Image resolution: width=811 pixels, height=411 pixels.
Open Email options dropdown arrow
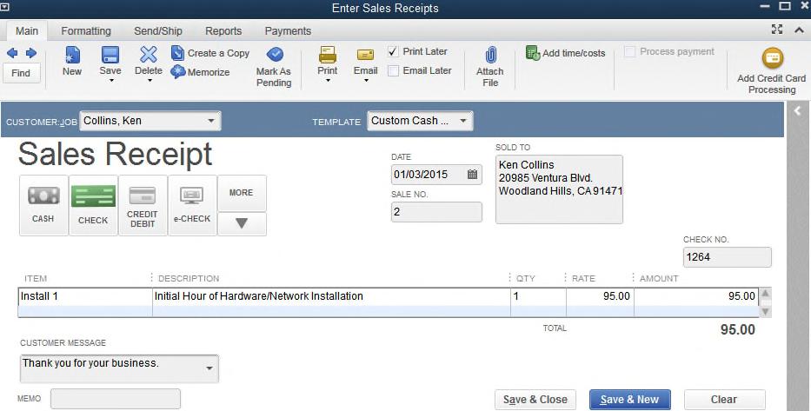(366, 81)
